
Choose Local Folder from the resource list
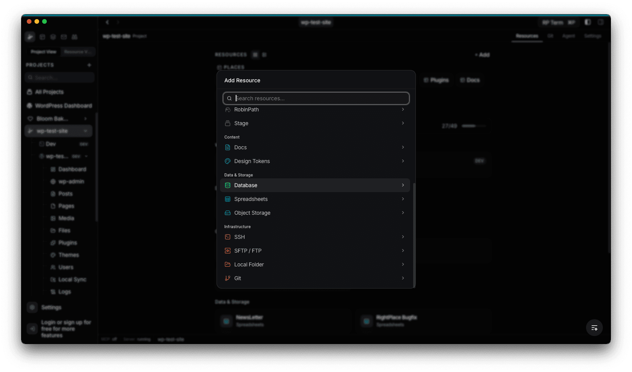tap(249, 264)
